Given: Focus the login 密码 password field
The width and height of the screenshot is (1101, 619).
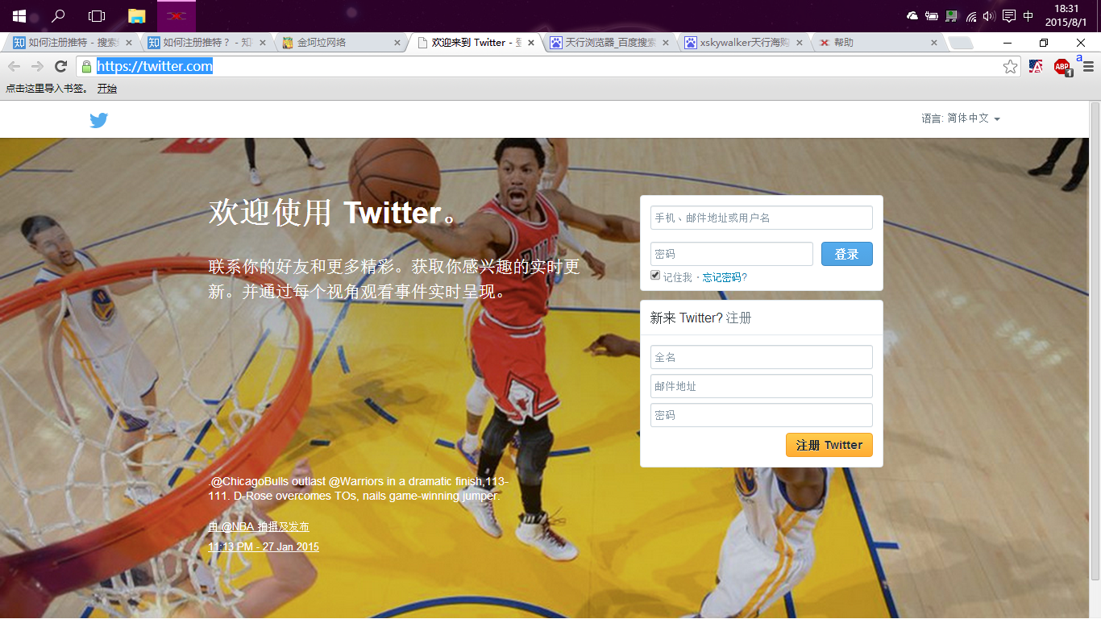Looking at the screenshot, I should pos(732,254).
